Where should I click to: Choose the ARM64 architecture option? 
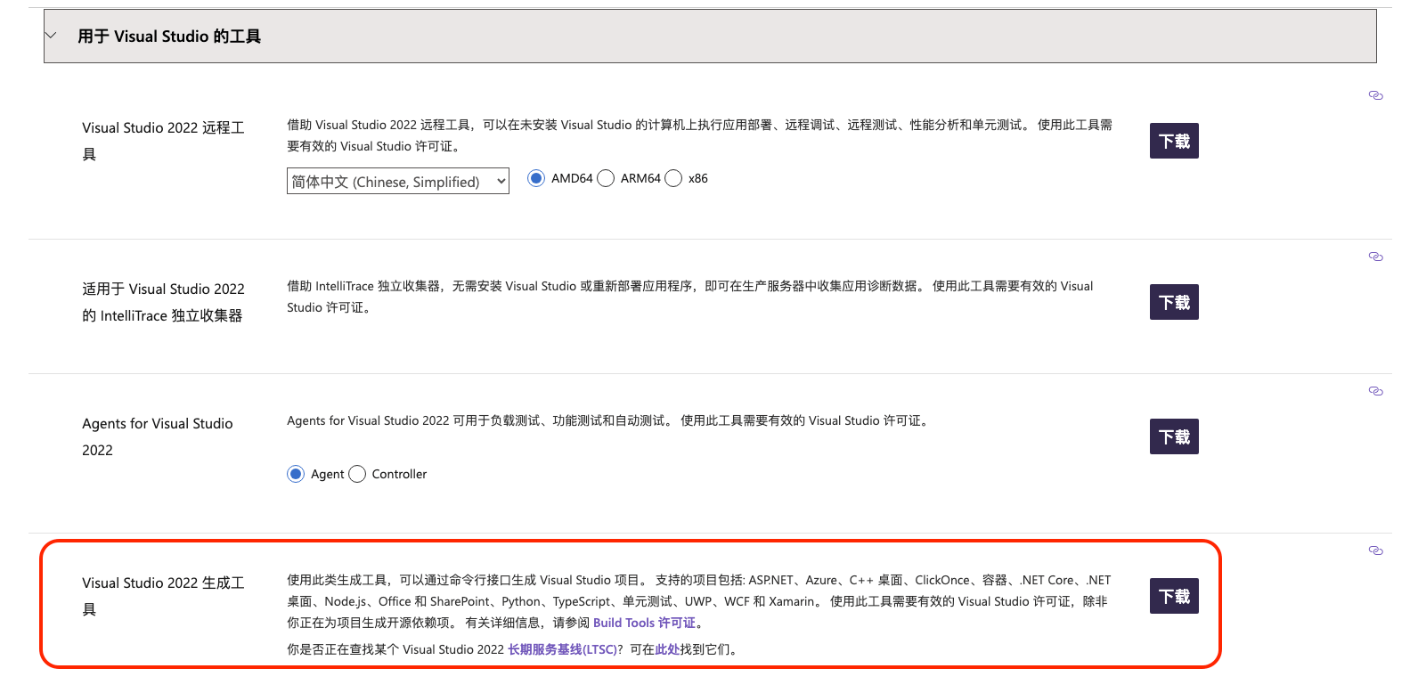[606, 178]
